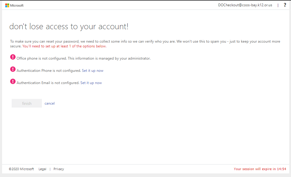Click the 'don't lose access' page heading
This screenshot has width=291, height=177.
[69, 27]
